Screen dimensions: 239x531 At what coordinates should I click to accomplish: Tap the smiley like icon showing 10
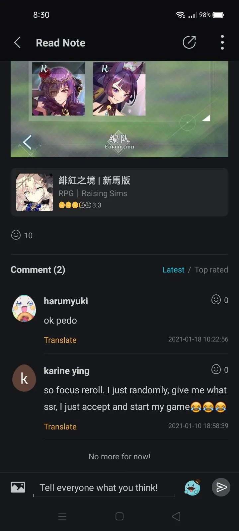pos(16,235)
